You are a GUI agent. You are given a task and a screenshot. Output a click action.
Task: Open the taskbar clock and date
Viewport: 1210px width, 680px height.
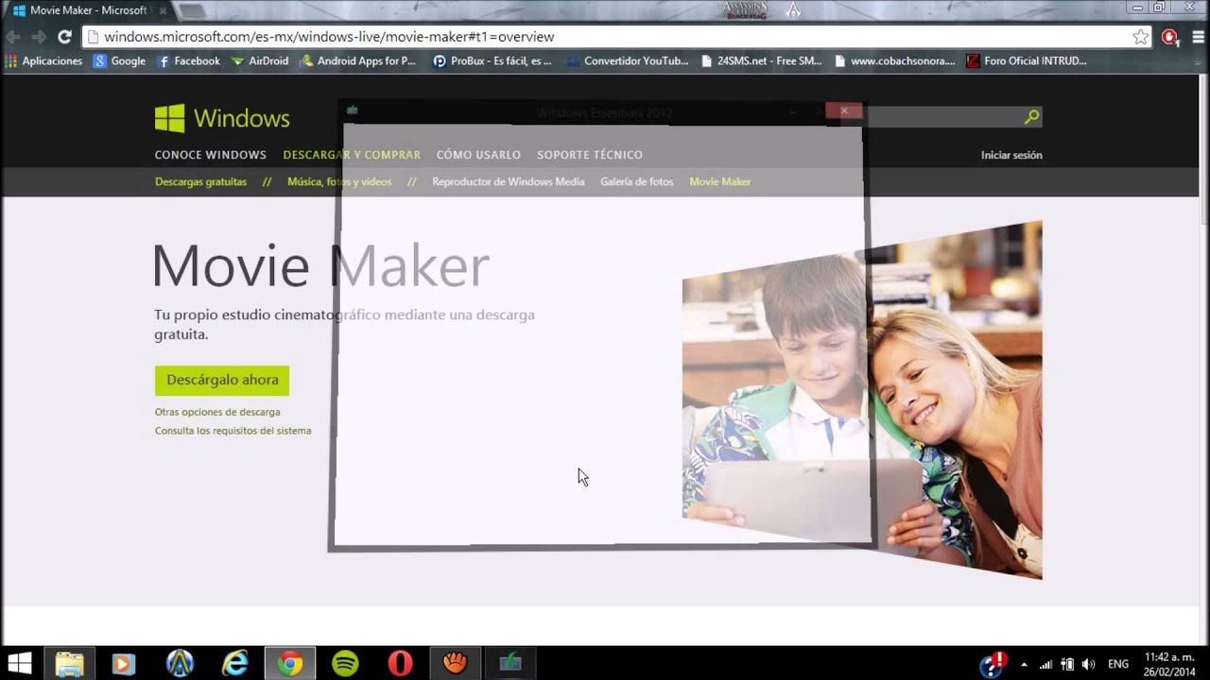1169,664
